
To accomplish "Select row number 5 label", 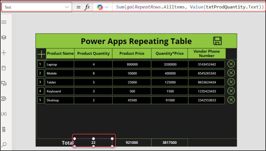I will (x=40, y=100).
